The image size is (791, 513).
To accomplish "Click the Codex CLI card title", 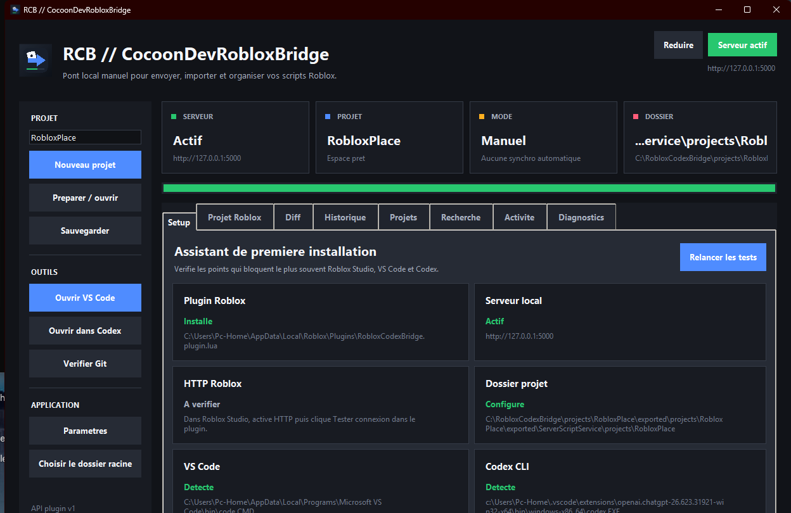I will pyautogui.click(x=507, y=467).
